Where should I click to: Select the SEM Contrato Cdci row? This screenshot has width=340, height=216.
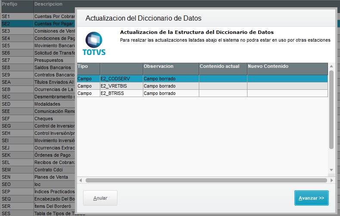(38, 170)
